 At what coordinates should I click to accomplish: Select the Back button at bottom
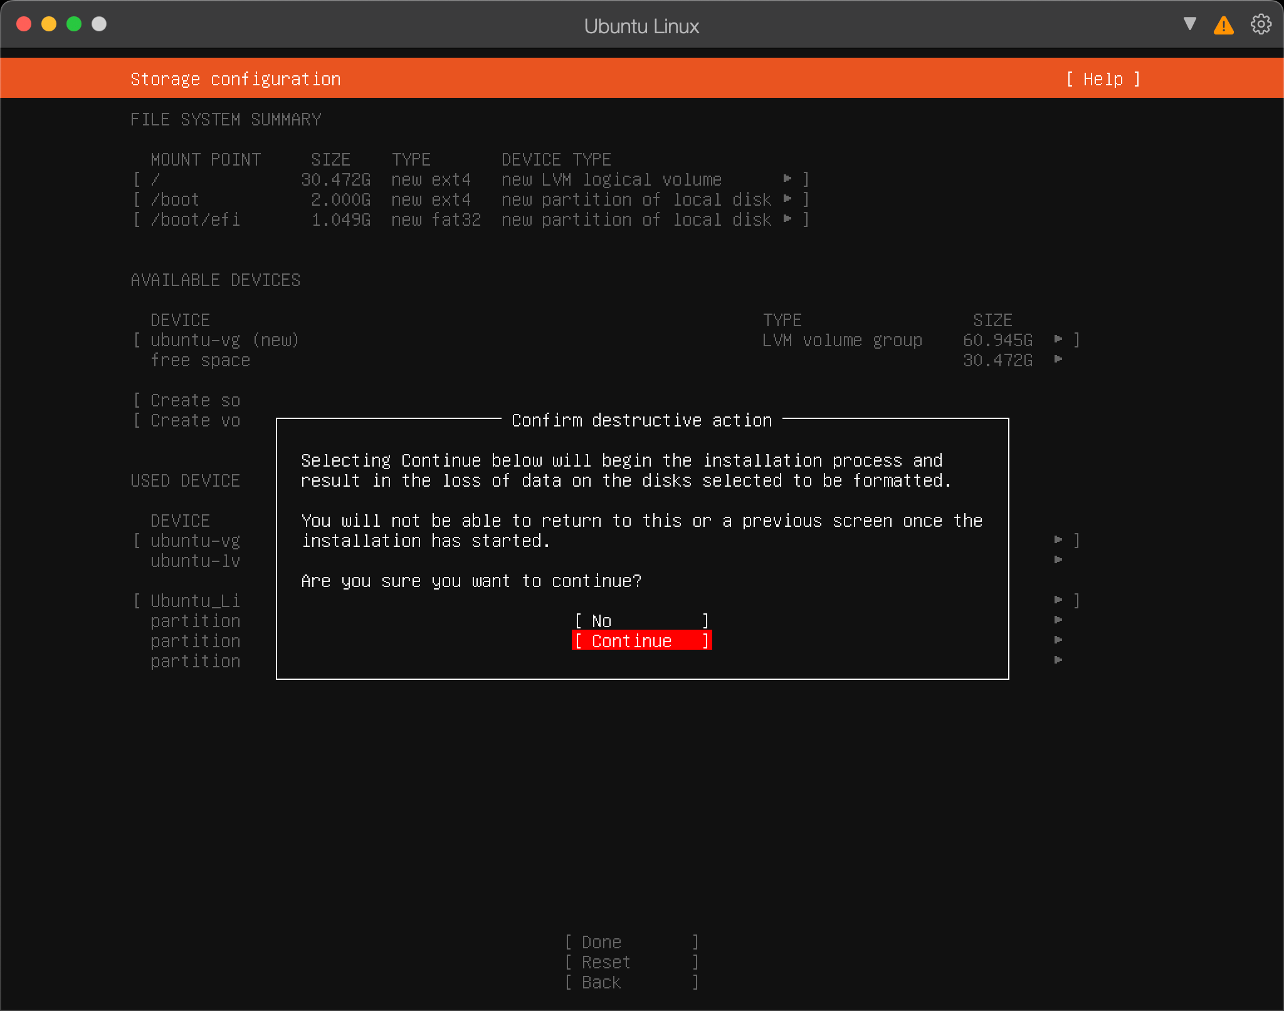click(632, 982)
